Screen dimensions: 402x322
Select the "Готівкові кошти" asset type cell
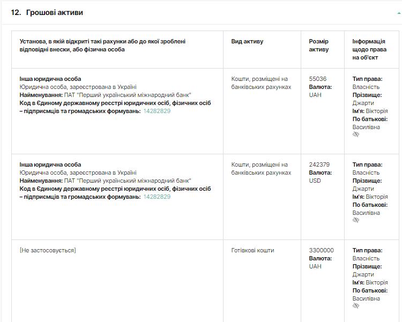click(252, 250)
